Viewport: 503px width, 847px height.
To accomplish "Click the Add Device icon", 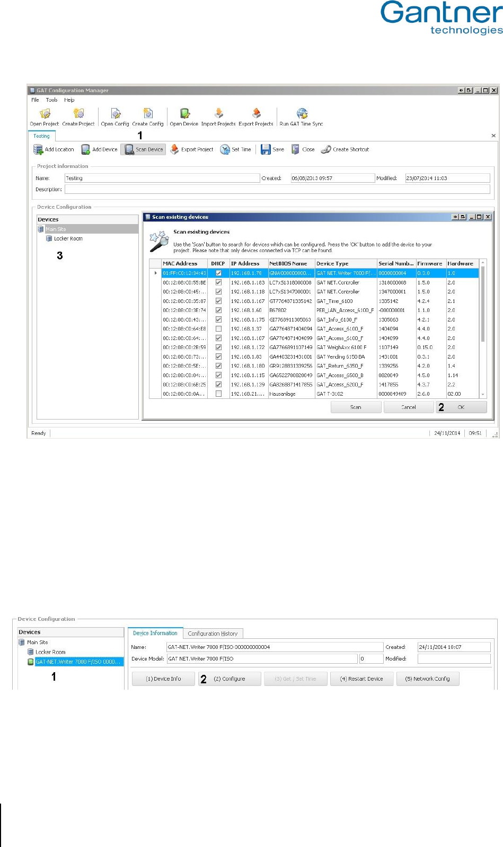I will 85,149.
